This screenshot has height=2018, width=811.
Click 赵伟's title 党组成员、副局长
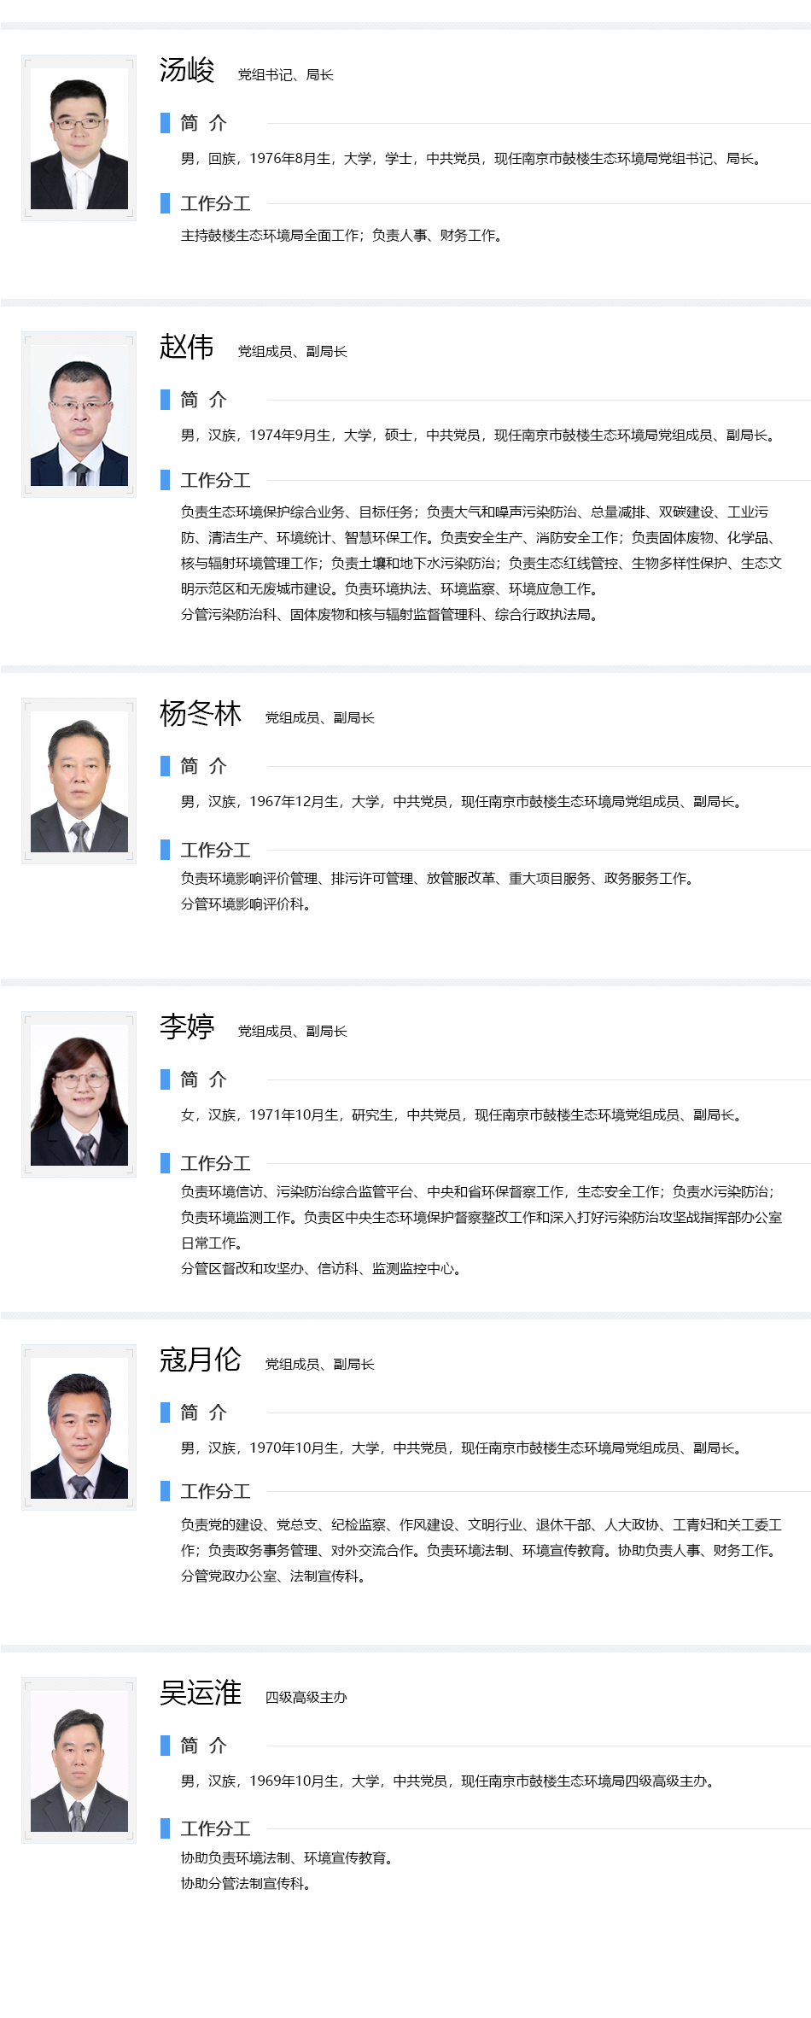coord(293,352)
